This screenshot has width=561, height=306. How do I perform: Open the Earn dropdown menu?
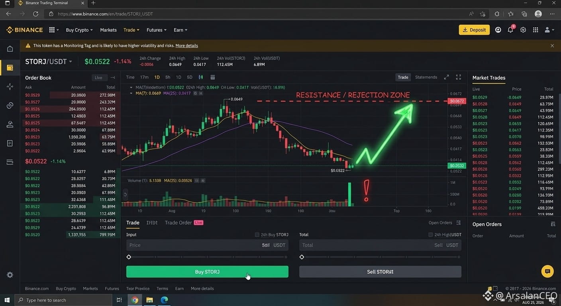point(180,30)
